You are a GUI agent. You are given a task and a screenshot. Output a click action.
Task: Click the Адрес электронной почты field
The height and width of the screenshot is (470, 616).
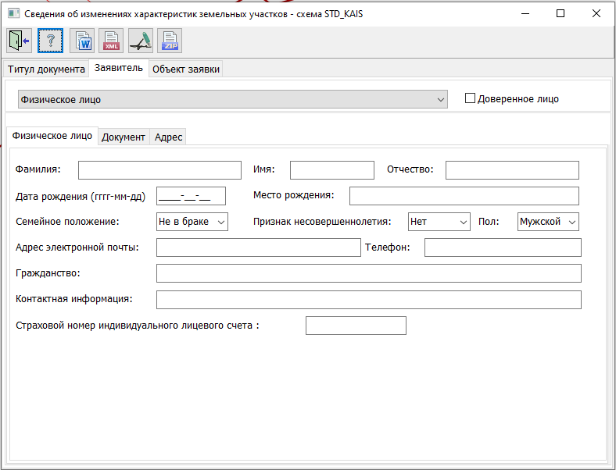pos(258,247)
